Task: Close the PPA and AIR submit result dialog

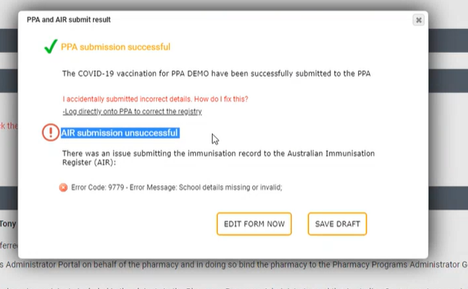Action: pos(419,20)
